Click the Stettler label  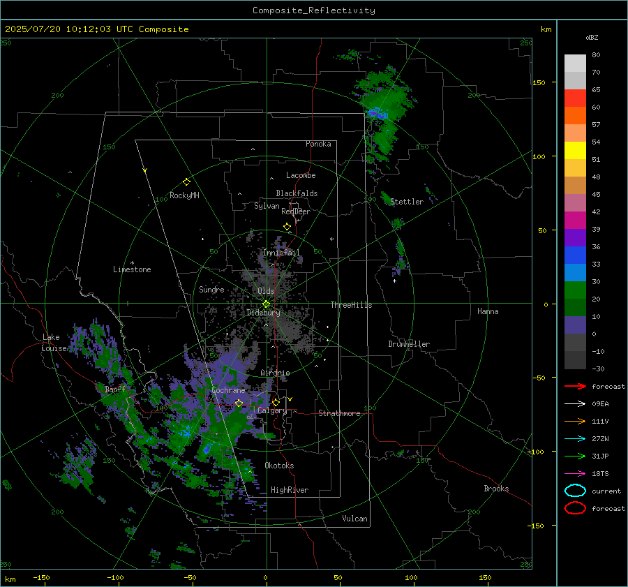407,202
